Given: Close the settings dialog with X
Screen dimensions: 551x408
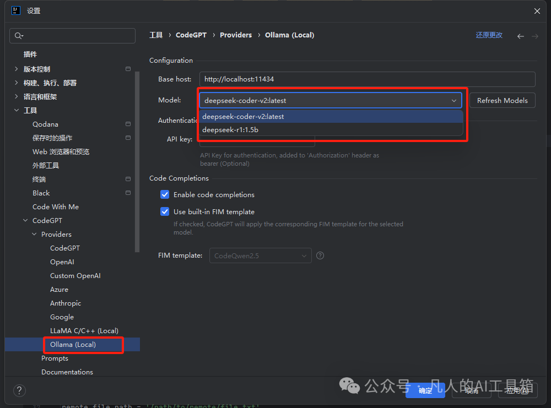Looking at the screenshot, I should click(x=537, y=11).
